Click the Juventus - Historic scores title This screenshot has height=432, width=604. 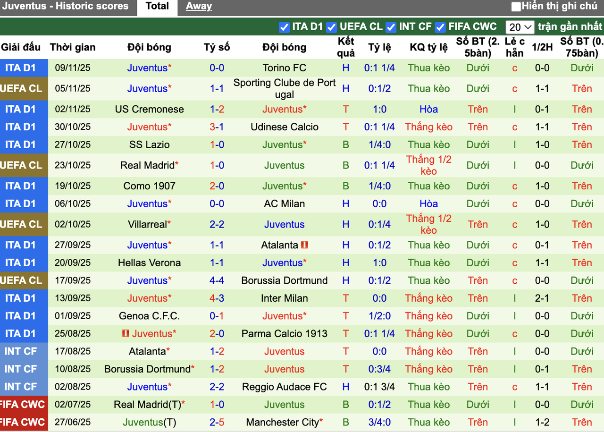click(x=65, y=6)
